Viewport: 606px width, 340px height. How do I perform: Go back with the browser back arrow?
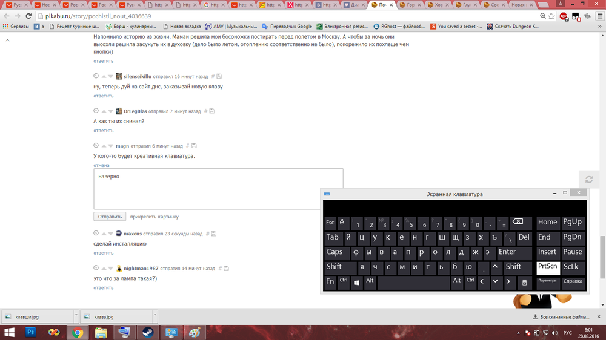[x=7, y=16]
